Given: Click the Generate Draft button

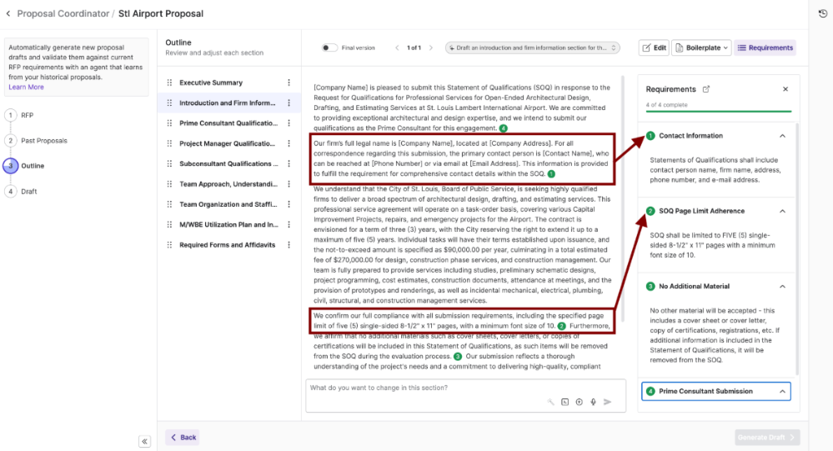Looking at the screenshot, I should pos(767,438).
